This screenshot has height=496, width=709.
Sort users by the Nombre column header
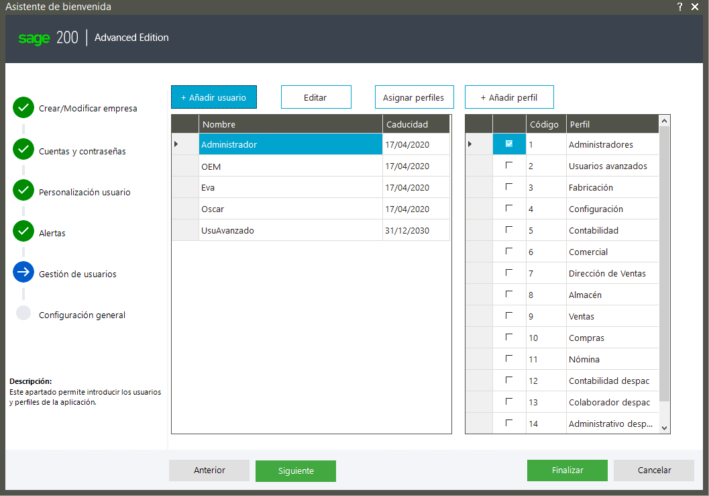point(290,124)
